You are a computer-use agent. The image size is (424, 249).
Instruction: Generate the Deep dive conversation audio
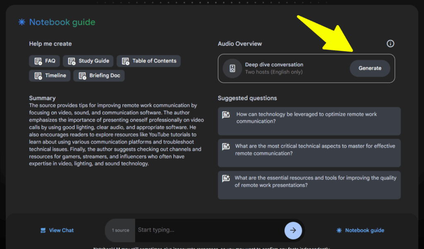tap(370, 68)
